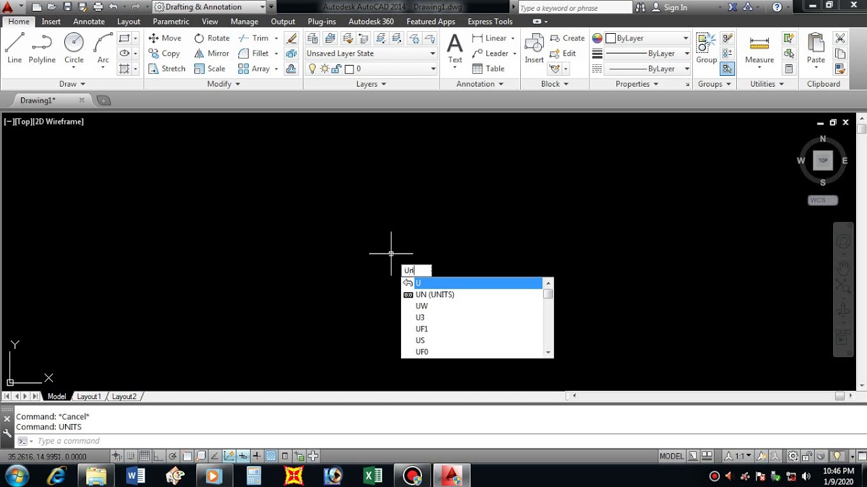This screenshot has height=487, width=867.
Task: Click the WCS label under the ViewCube
Action: pos(823,200)
